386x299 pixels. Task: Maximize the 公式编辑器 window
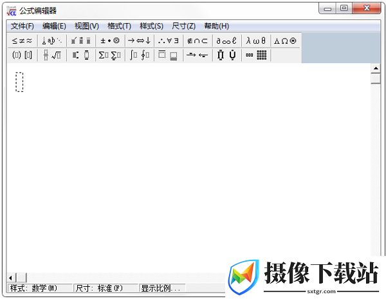click(x=344, y=8)
